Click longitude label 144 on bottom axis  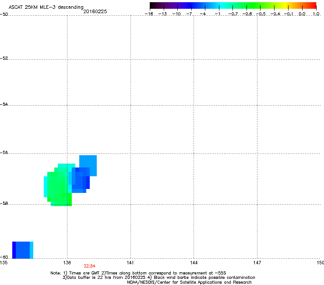(194, 263)
